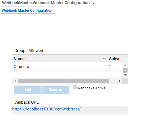Click the Webhooks Active label
Viewport: 143px width, 121px height.
click(x=91, y=88)
